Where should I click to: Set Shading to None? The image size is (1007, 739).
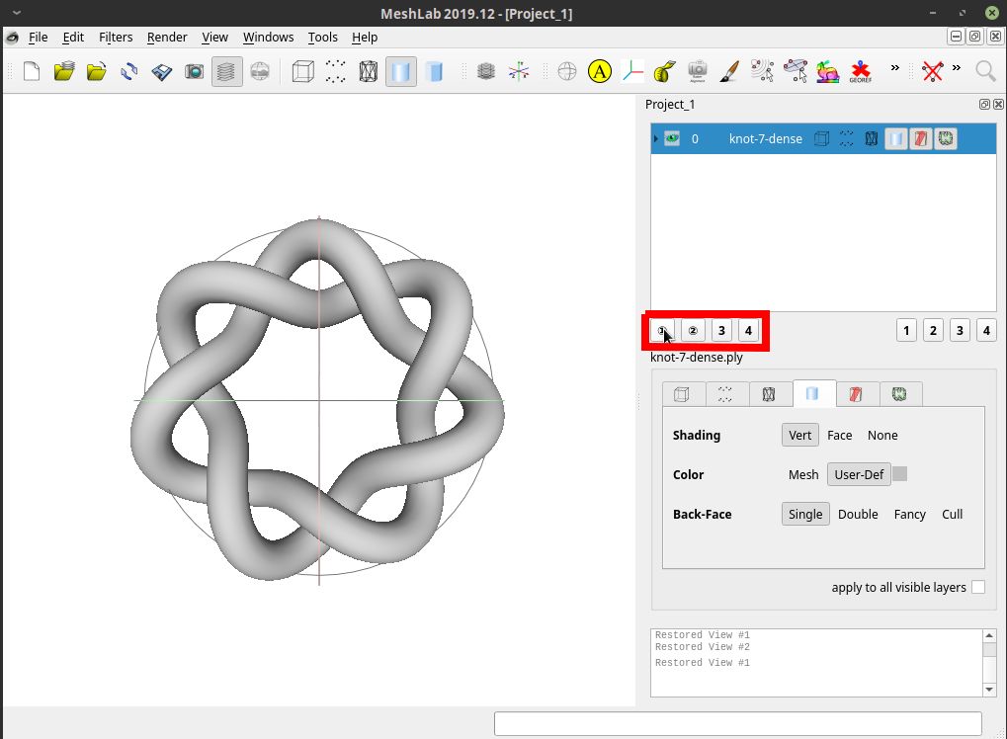point(882,435)
